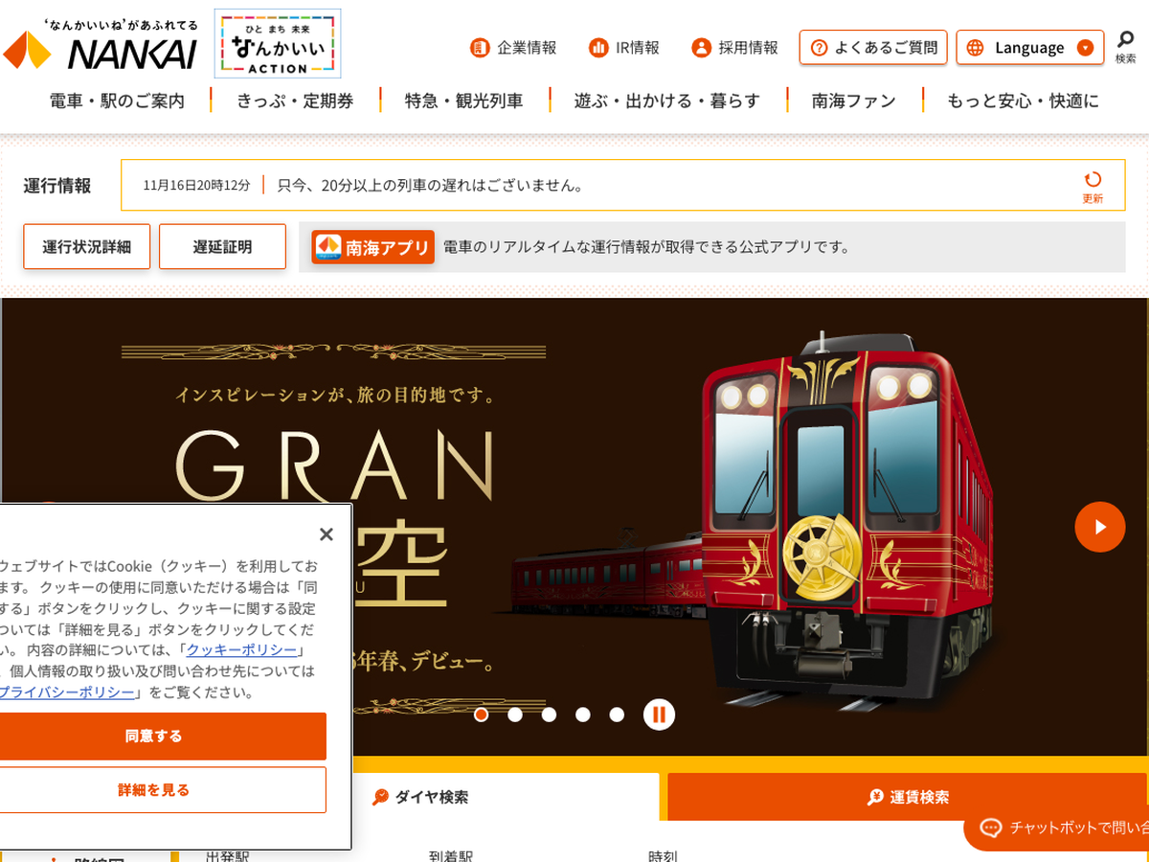Select the fifth carousel dot
The image size is (1149, 862).
coord(617,715)
